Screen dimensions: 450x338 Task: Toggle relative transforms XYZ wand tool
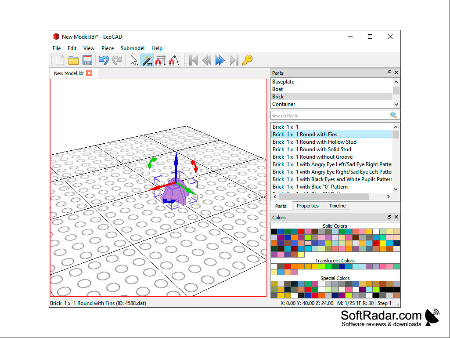click(147, 60)
